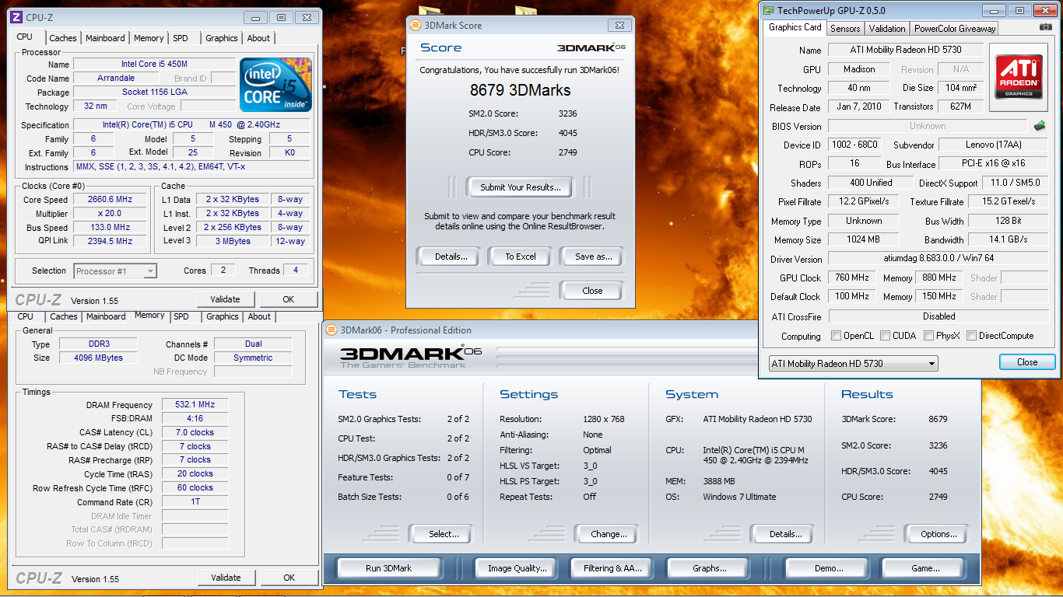Click OK in CPU-Z memory window

click(x=289, y=578)
